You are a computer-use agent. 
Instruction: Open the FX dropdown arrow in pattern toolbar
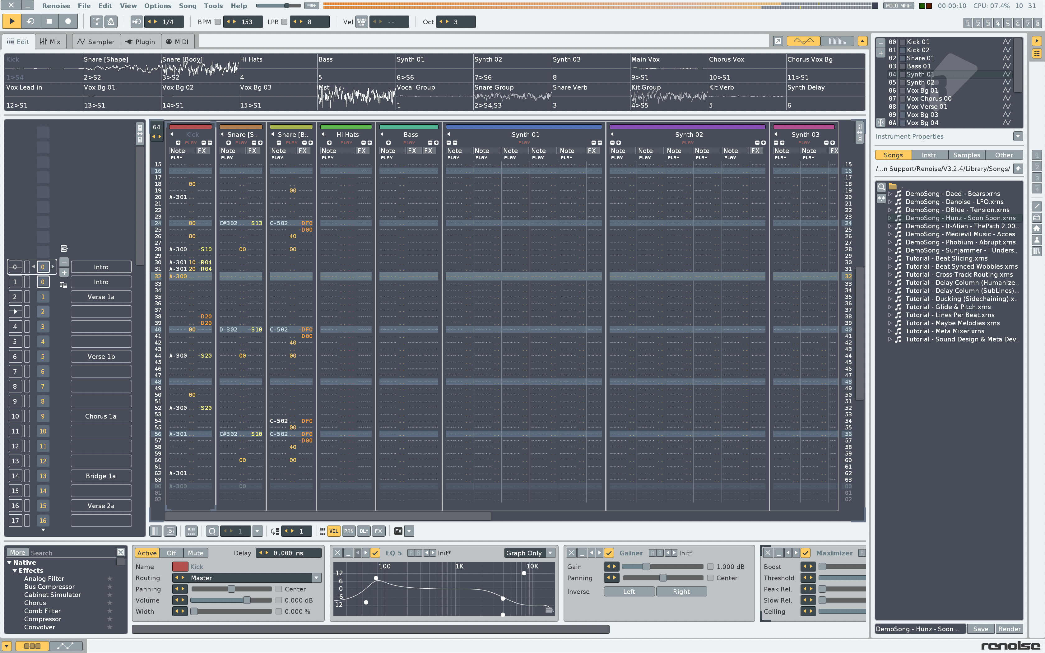(409, 531)
